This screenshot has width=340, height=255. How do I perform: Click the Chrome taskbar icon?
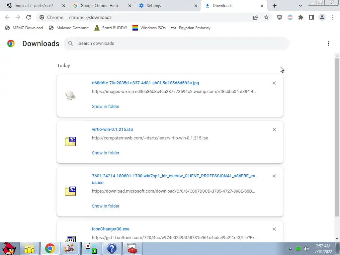tap(50, 248)
